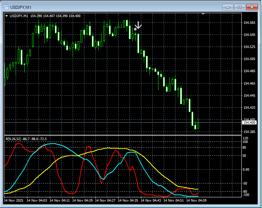Click the gray chart shift triangle marker
Screen dimensions: 262x208
click(x=203, y=14)
